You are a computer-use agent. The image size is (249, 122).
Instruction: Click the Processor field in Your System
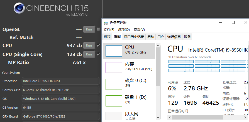[x=60, y=81]
